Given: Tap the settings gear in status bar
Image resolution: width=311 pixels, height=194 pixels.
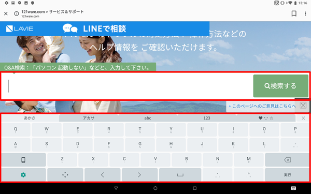Looking at the screenshot, I should click(7, 3).
